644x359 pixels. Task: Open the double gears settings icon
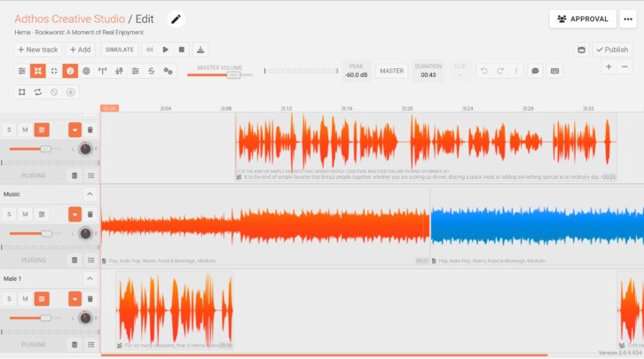[168, 71]
